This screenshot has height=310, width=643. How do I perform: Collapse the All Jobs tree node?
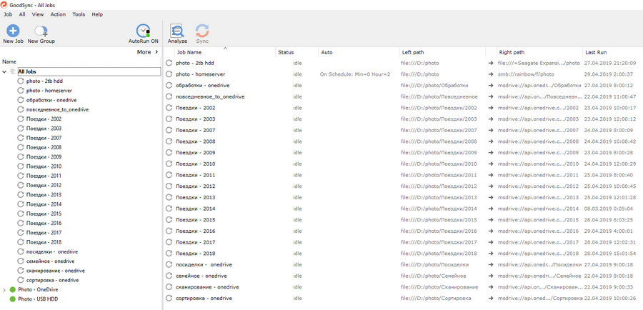click(4, 71)
